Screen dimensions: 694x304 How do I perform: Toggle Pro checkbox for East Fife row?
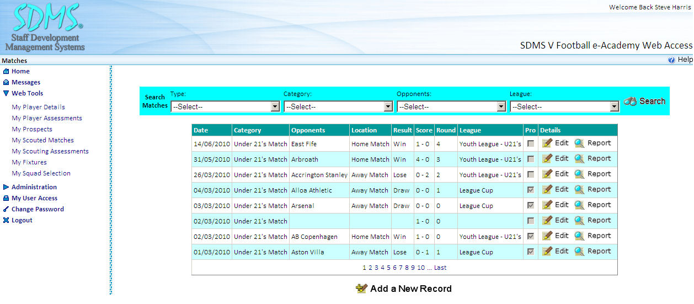pyautogui.click(x=530, y=143)
